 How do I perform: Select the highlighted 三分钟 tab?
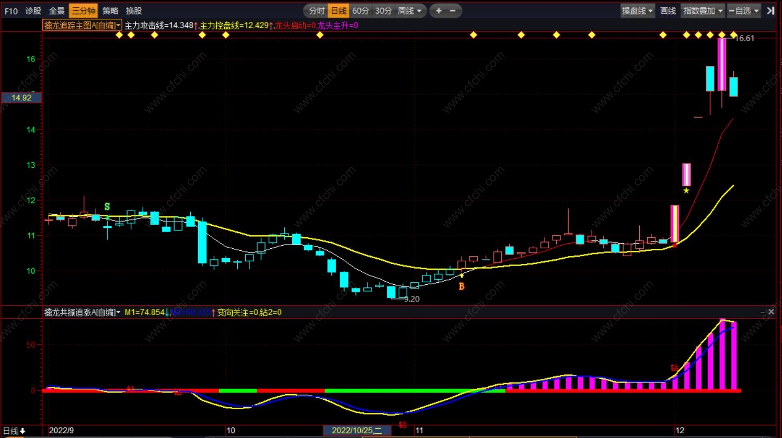pos(84,10)
